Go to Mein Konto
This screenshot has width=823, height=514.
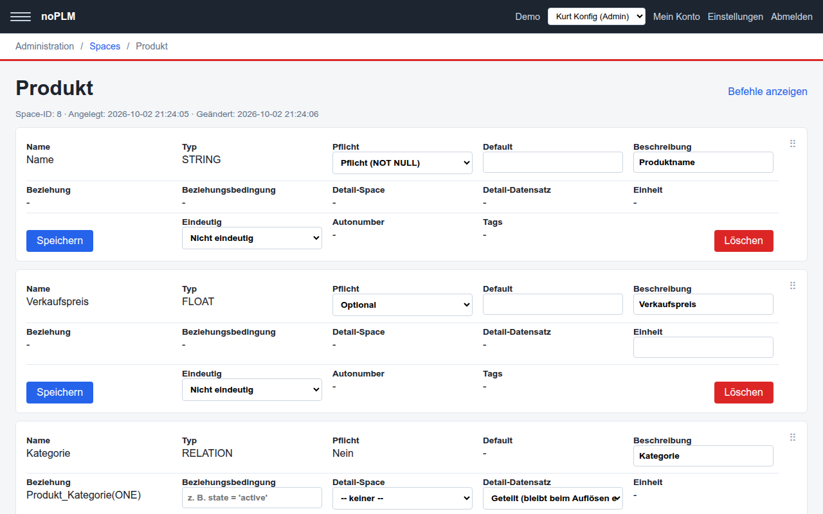pos(676,17)
